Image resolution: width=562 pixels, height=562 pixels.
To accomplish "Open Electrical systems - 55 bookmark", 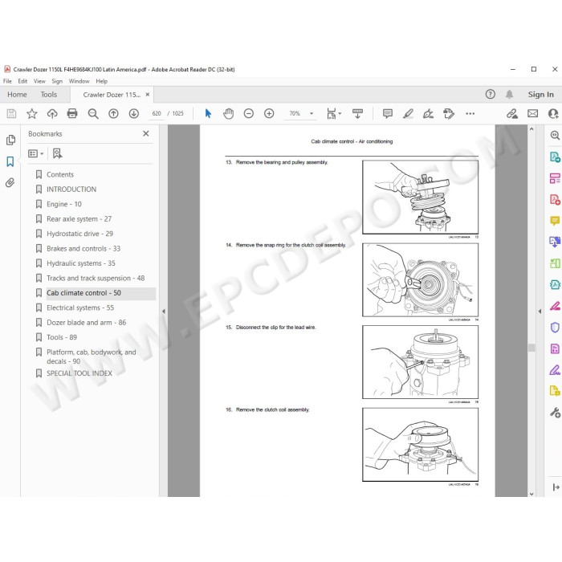I will (x=80, y=307).
